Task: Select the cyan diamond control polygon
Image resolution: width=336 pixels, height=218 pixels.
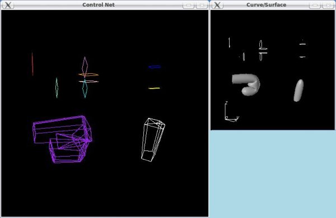Action: [85, 88]
